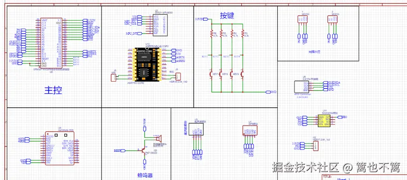
Task: Click the ASRPRO CORE label below the board
Action: tap(136, 83)
